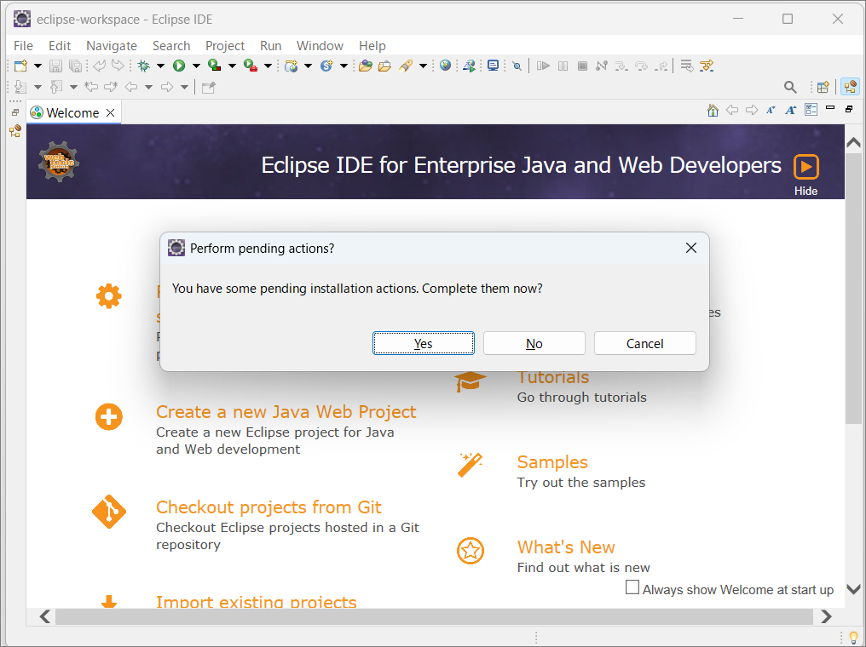Viewport: 866px width, 647px height.
Task: Open the Project menu
Action: 225,46
